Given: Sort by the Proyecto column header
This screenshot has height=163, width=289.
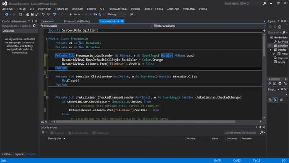Looking at the screenshot, I should click(247, 139).
